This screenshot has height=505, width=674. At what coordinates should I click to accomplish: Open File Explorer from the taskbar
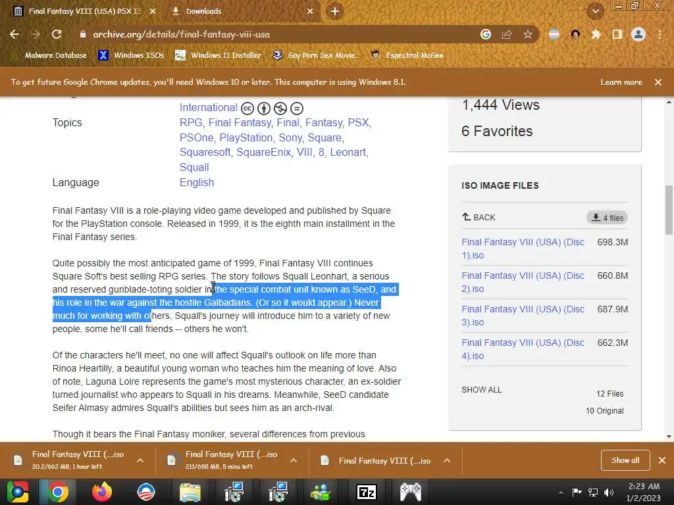190,492
